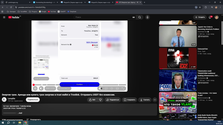Switch the player to theater mode
This screenshot has height=125, width=223.
117,89
